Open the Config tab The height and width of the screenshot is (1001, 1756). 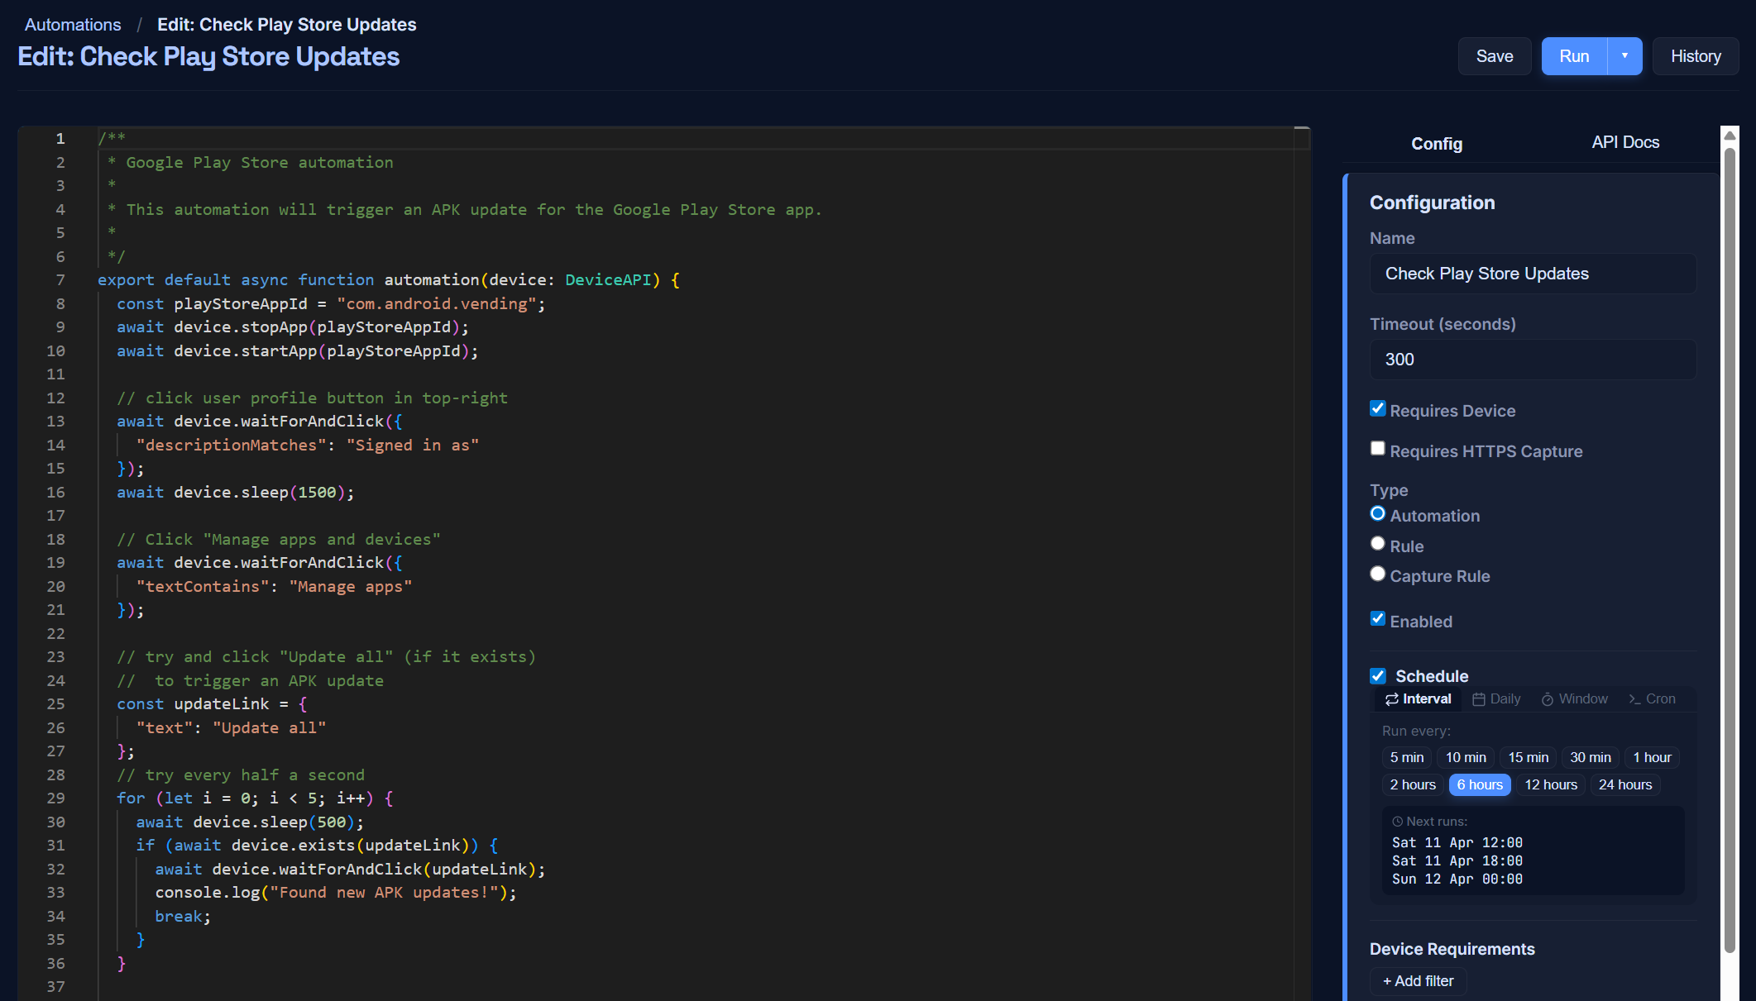(x=1437, y=144)
